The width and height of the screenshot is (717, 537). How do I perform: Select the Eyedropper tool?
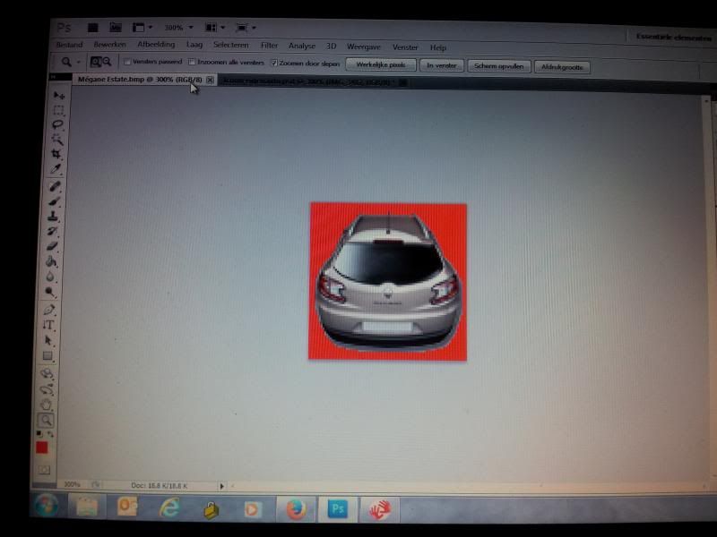click(x=56, y=169)
